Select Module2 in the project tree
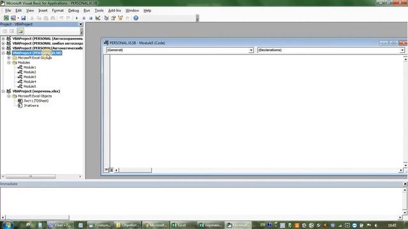This screenshot has width=408, height=229. click(x=30, y=72)
